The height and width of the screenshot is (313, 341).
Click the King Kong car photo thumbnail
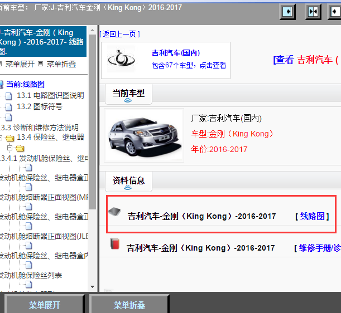pos(144,135)
